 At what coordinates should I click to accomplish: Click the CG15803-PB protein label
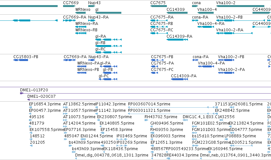(x=26, y=57)
